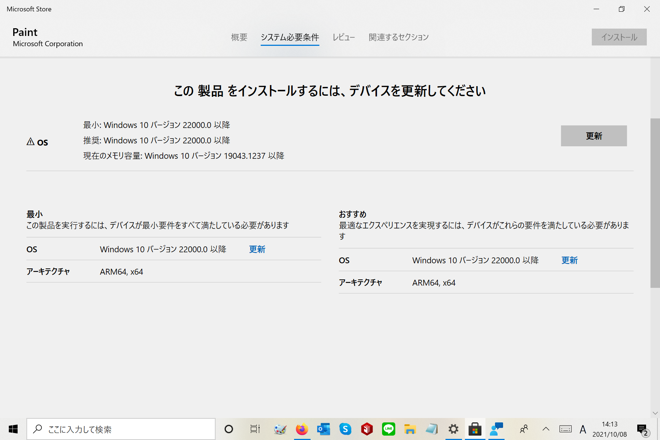660x440 pixels.
Task: Click the search magnifier in the taskbar
Action: point(37,429)
